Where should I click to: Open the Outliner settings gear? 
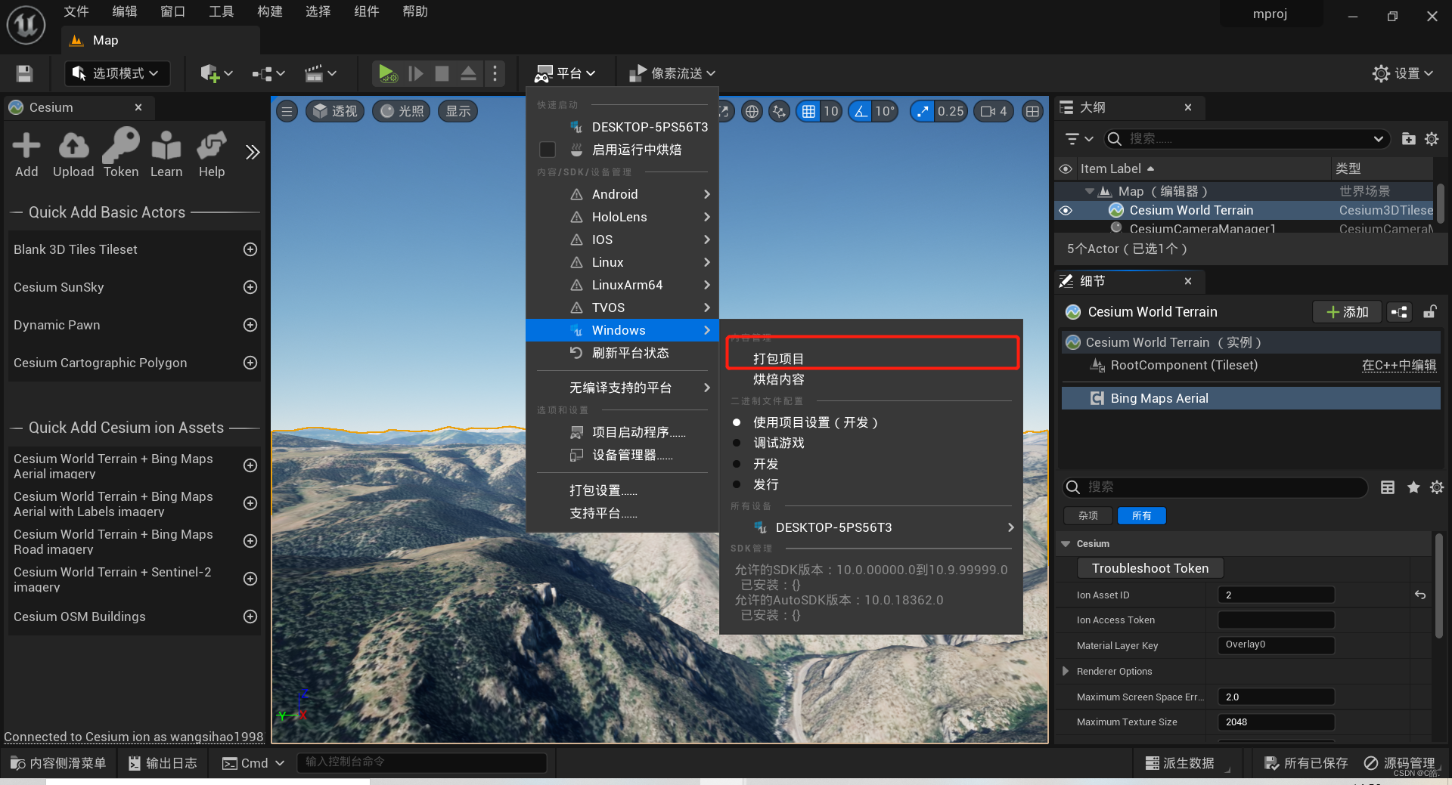click(x=1432, y=139)
